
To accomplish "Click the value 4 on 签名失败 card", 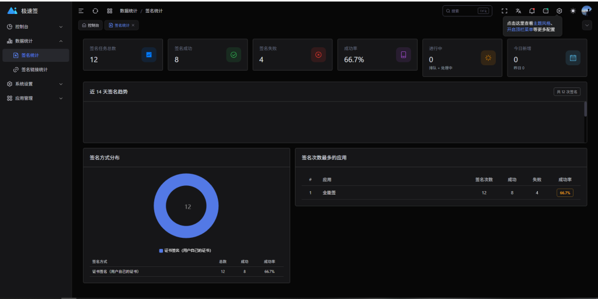I will [x=261, y=59].
